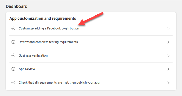Click the checkmark icon beside Customize adding a Facebook Login button

(13, 28)
